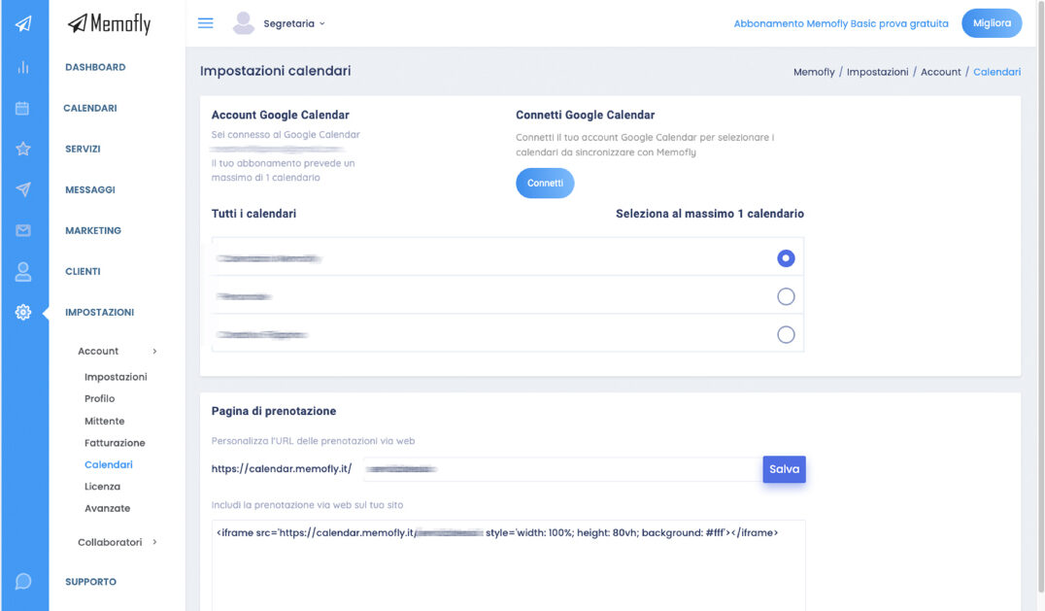The image size is (1045, 611).
Task: Toggle the hamburger menu icon
Action: [206, 23]
